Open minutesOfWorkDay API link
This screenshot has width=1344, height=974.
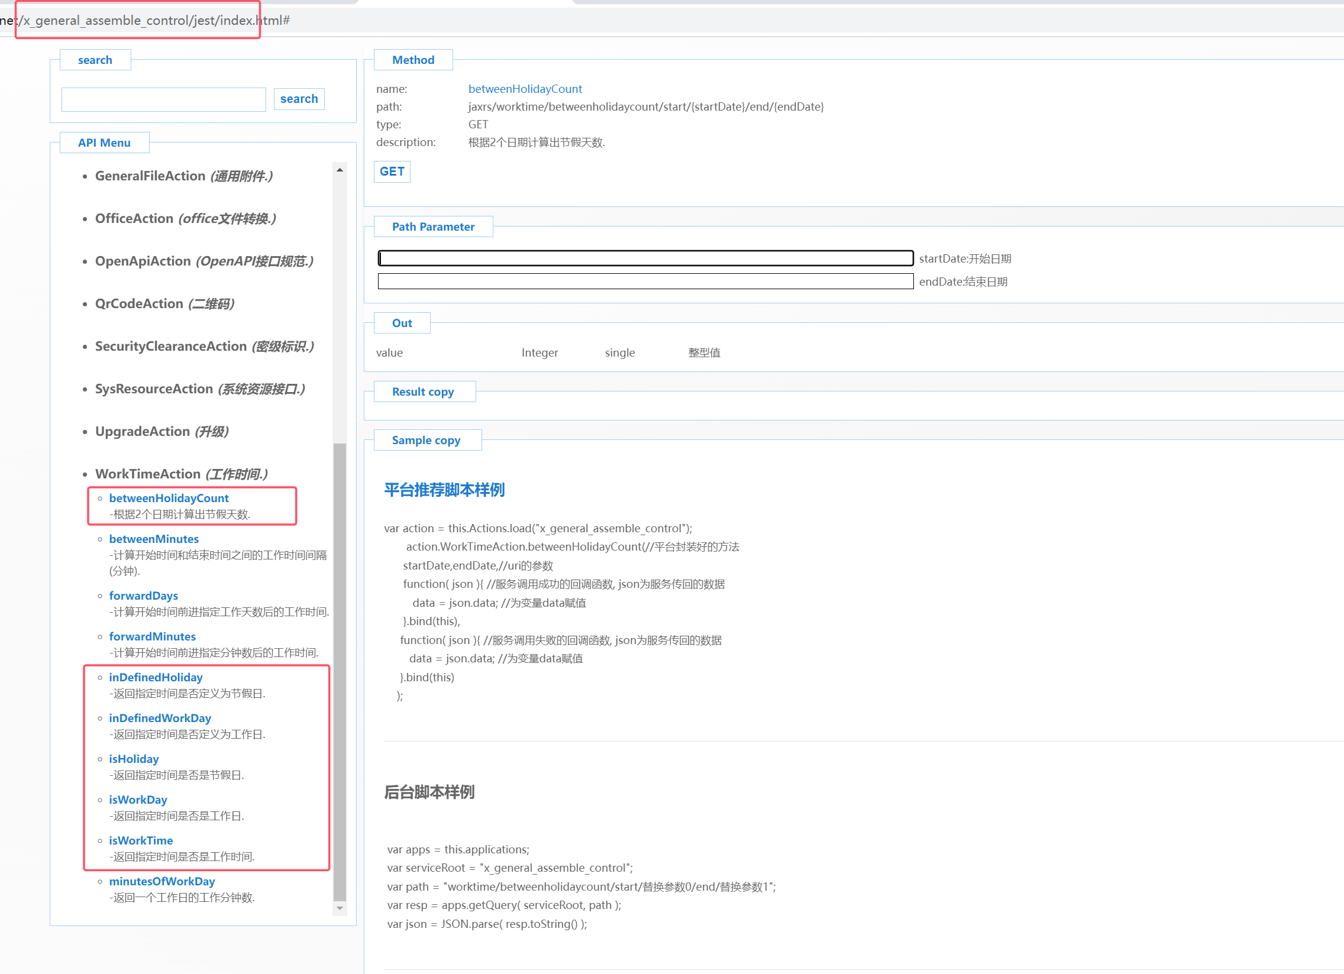pyautogui.click(x=161, y=882)
